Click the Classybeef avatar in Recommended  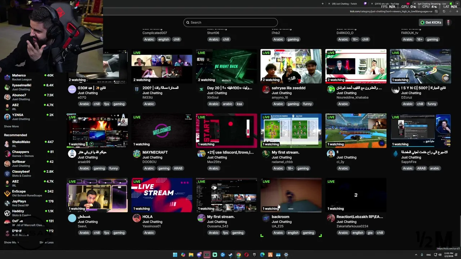point(7,173)
